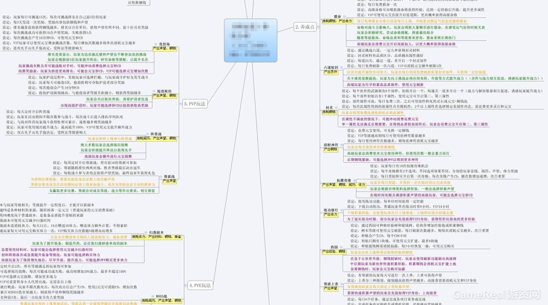Click the note 急需铜钱时,玩家会元宝购买仙露
The height and width of the screenshot is (305, 548).
click(x=377, y=269)
